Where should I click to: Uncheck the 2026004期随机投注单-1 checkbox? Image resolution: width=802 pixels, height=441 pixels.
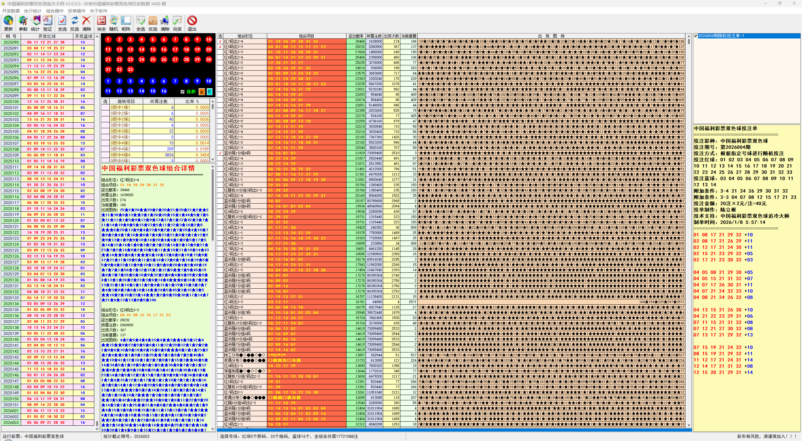click(696, 36)
